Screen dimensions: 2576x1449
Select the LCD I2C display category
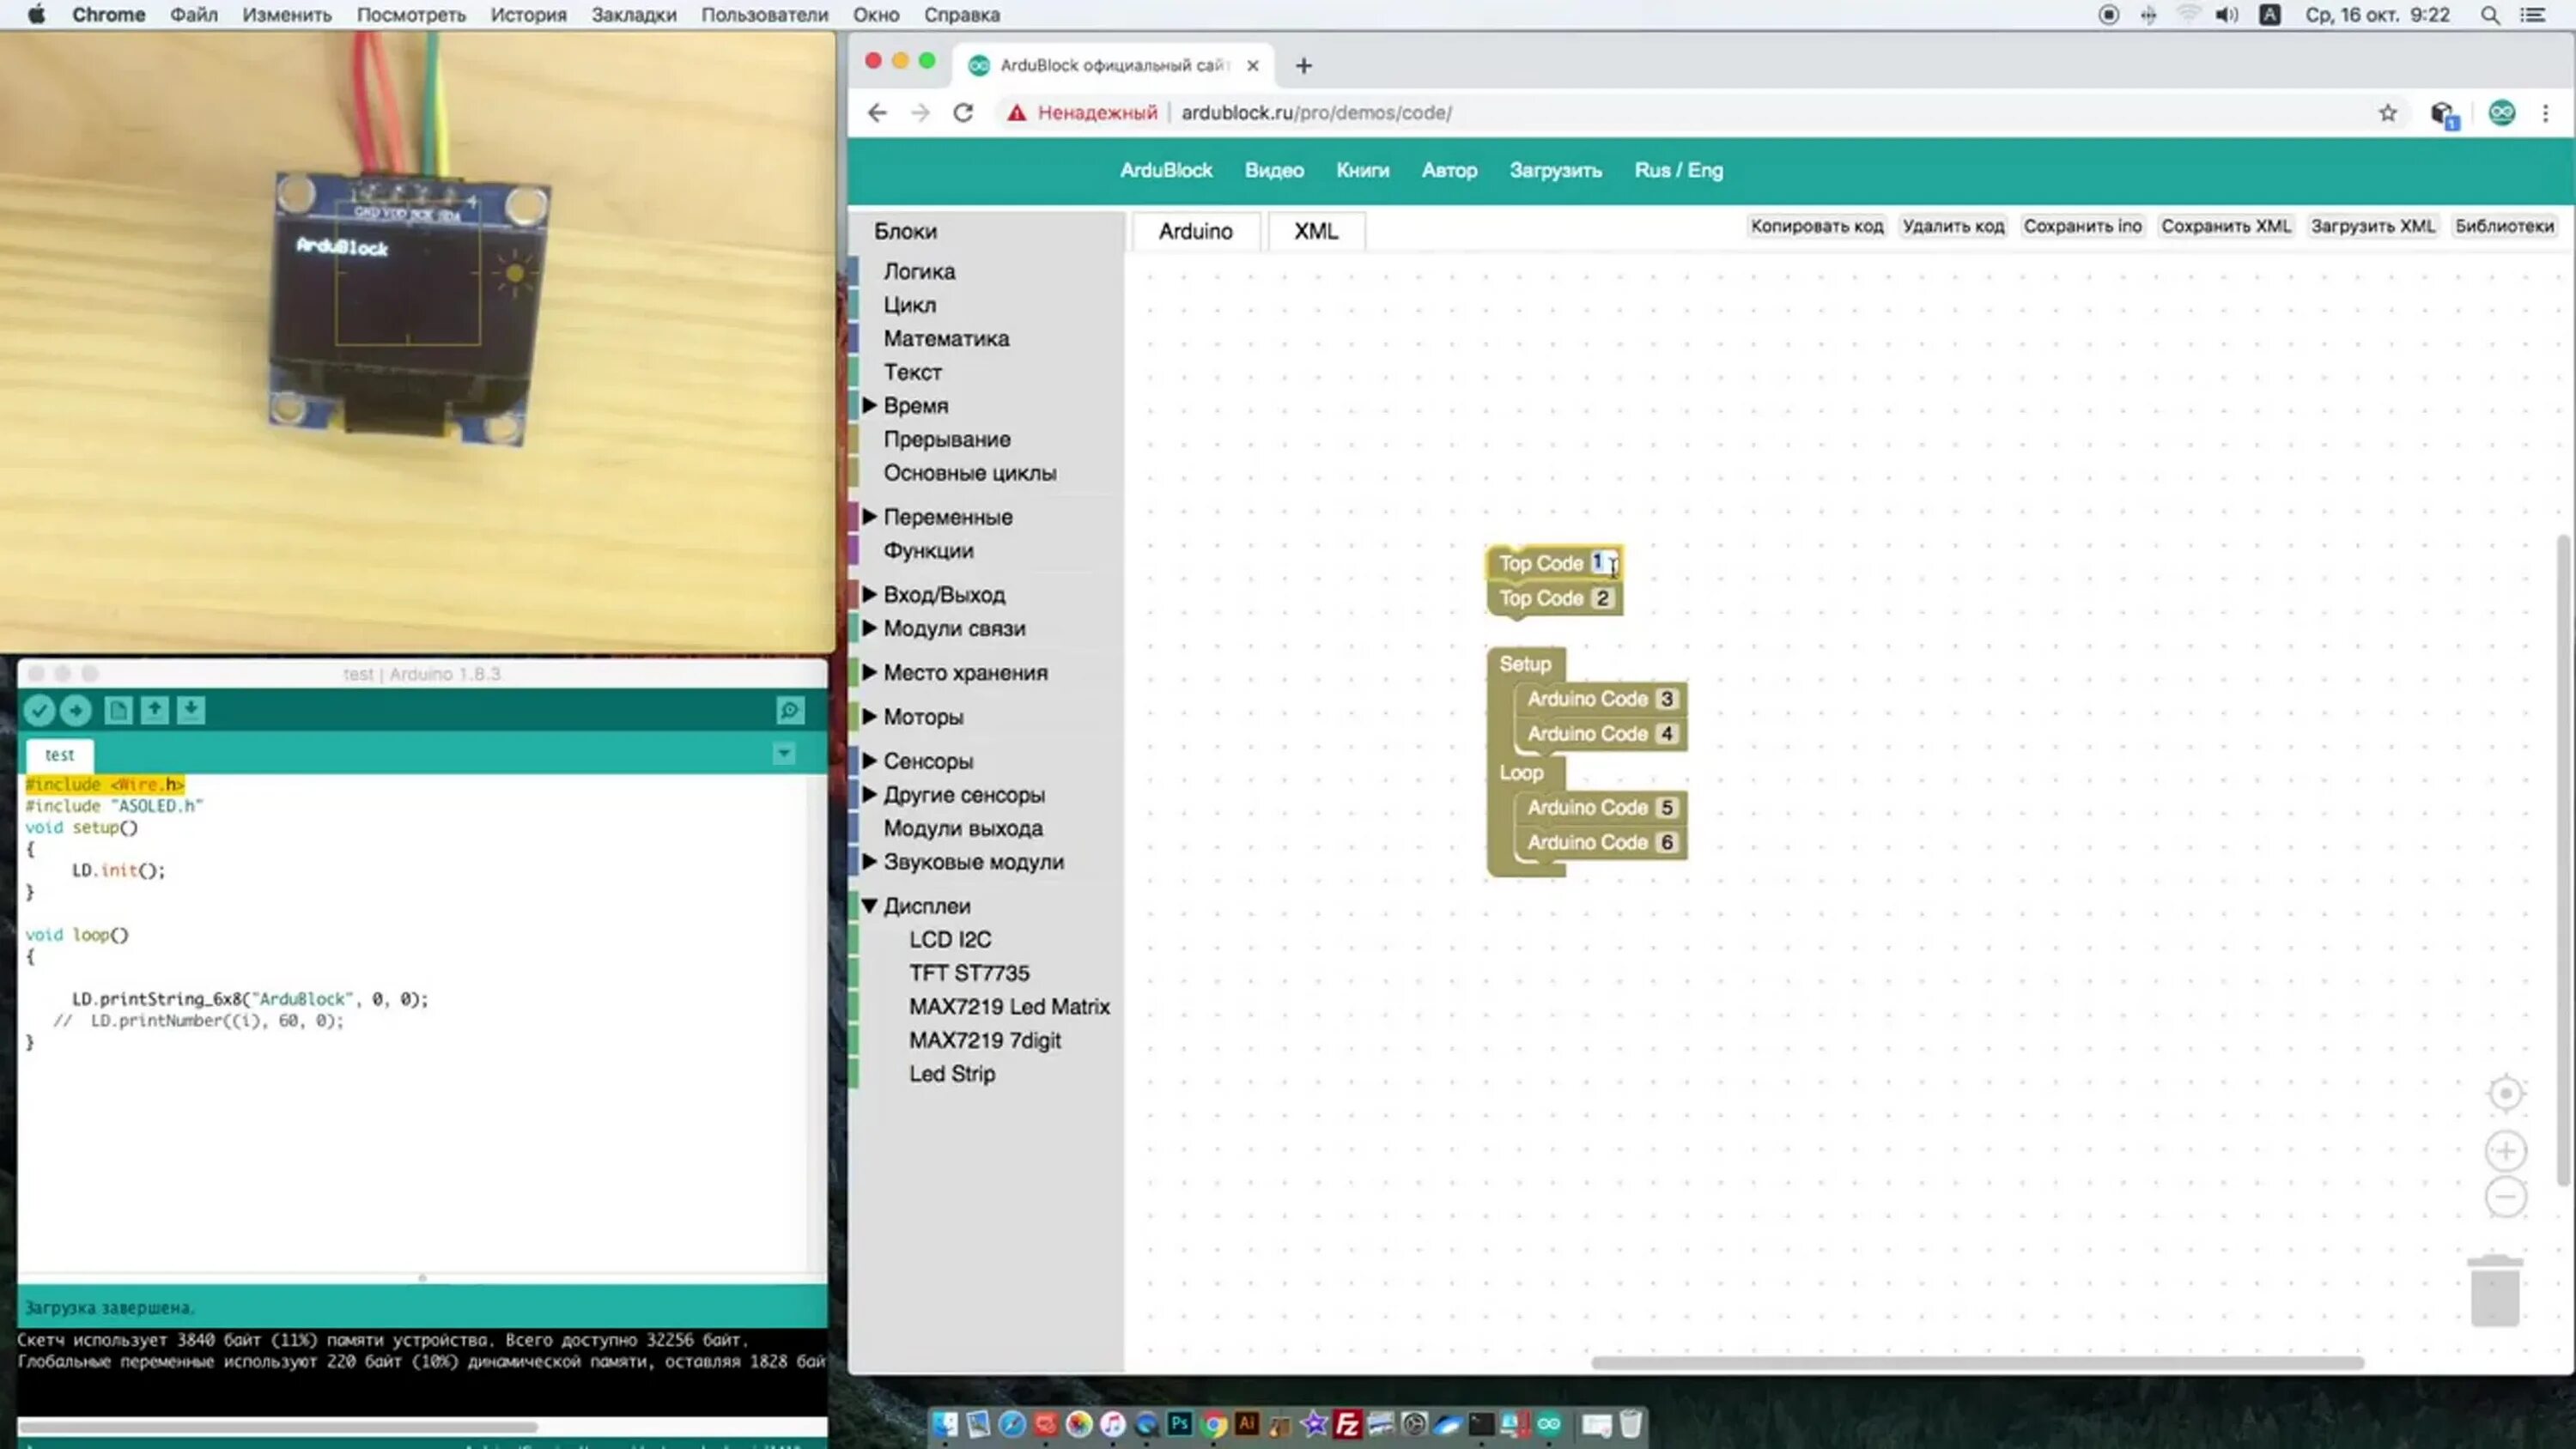tap(950, 939)
